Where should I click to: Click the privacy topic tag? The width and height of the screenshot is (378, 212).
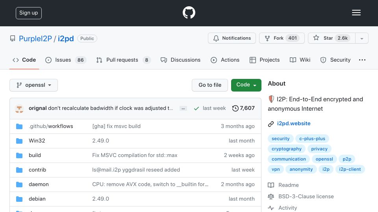coord(319,149)
